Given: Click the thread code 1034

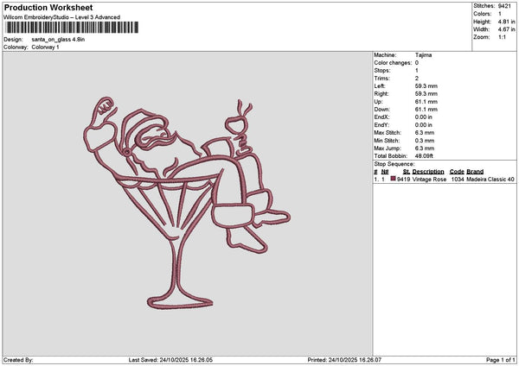Looking at the screenshot, I should [458, 180].
